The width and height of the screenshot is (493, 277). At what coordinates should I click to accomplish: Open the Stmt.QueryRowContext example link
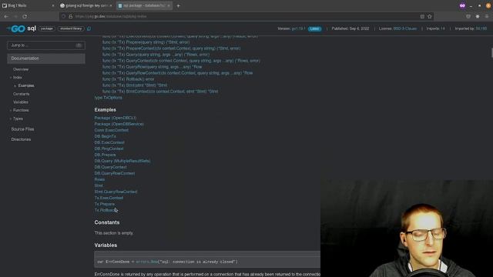tap(116, 192)
